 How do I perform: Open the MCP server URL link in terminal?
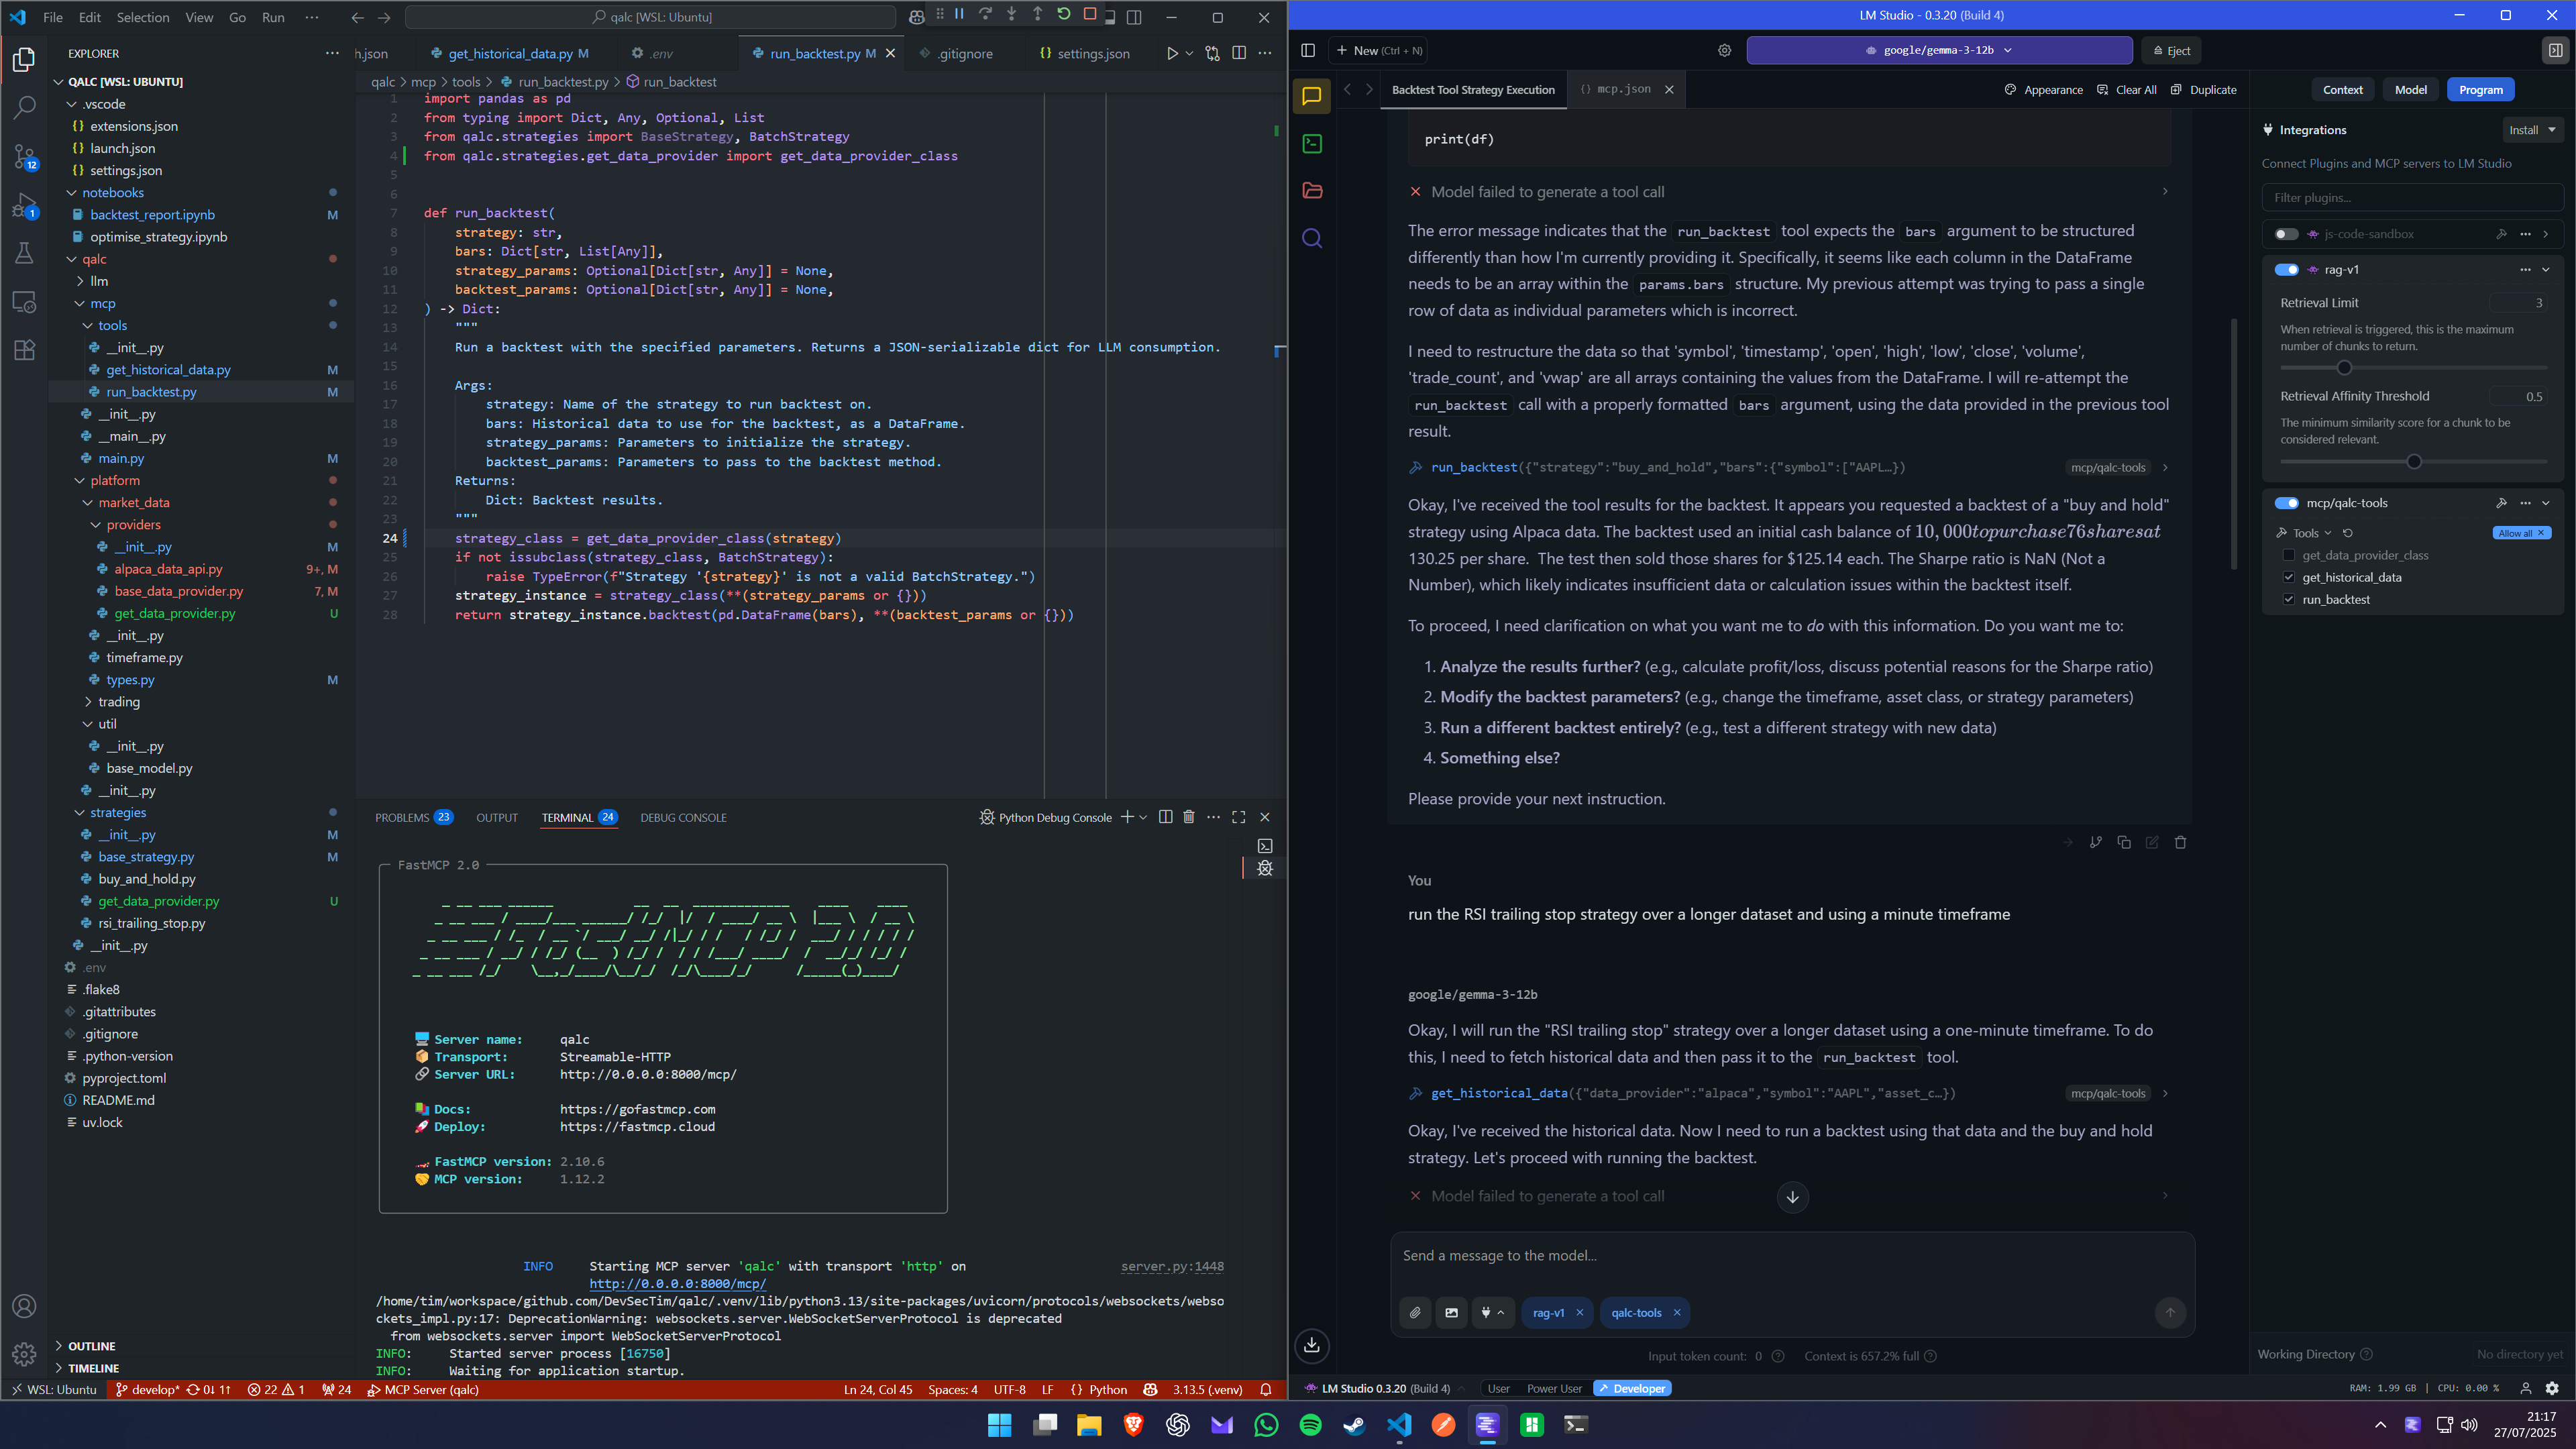(x=677, y=1284)
